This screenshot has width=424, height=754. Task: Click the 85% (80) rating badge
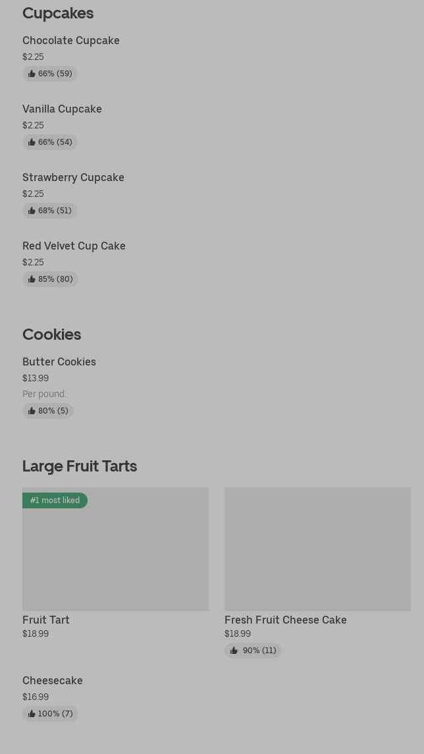[51, 279]
